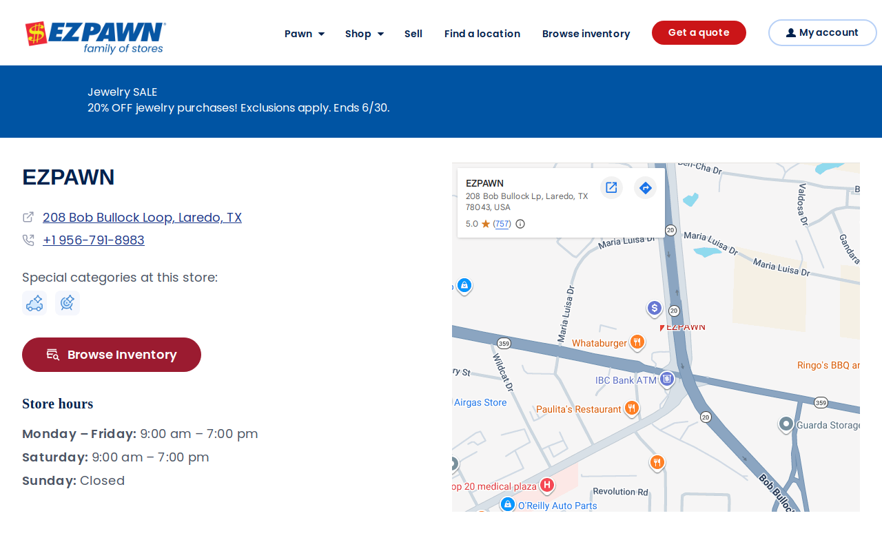Click the medical plaza hospital marker

(x=547, y=486)
